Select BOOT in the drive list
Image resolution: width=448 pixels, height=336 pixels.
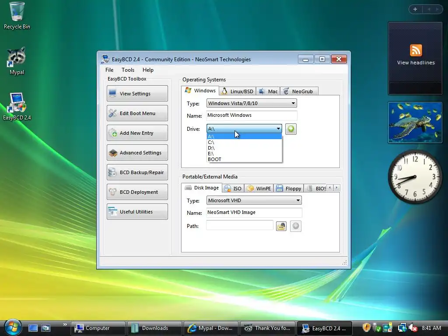[x=244, y=159]
